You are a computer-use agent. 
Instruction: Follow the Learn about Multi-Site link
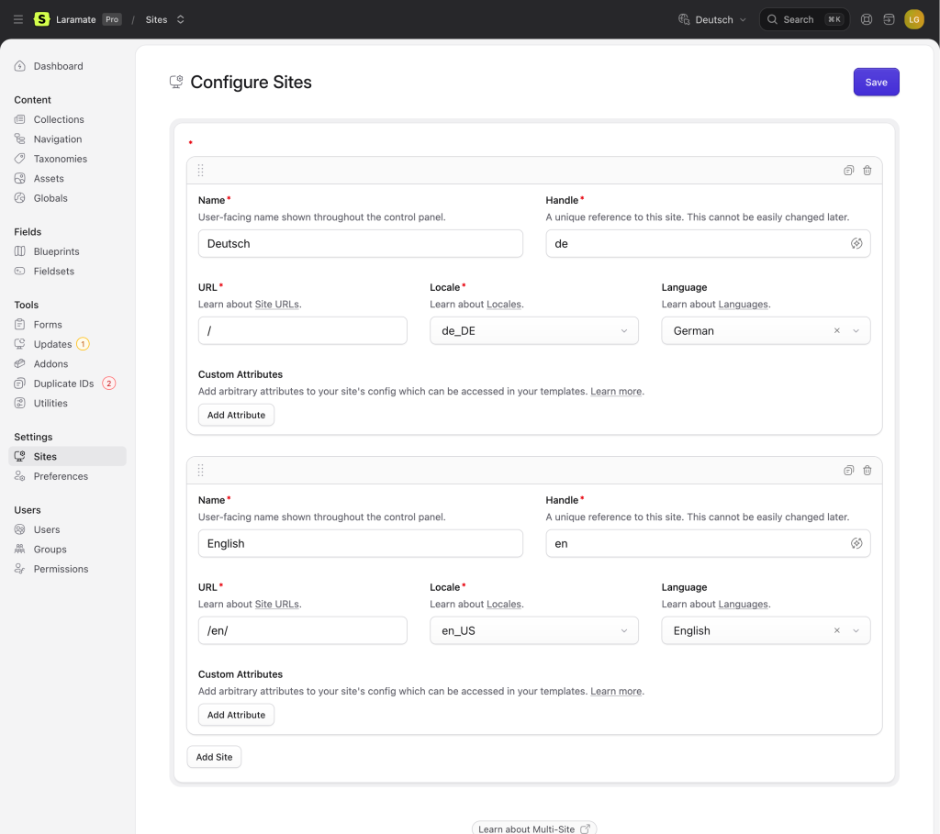[x=533, y=828]
